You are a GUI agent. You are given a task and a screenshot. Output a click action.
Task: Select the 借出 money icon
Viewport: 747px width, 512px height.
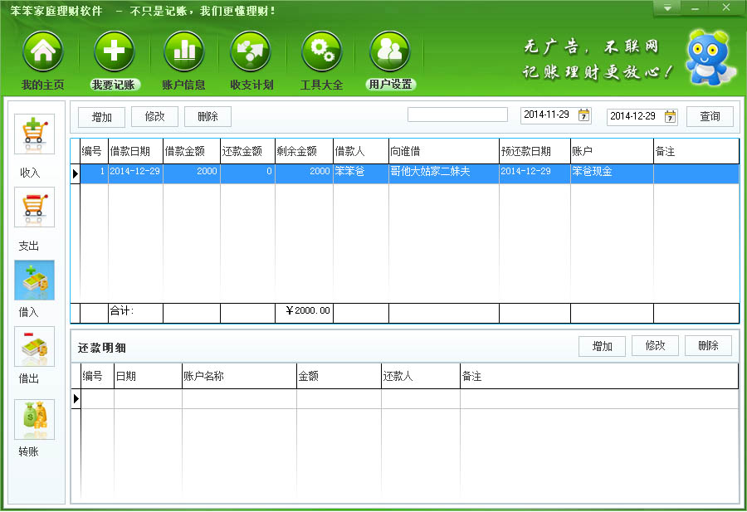pos(34,347)
